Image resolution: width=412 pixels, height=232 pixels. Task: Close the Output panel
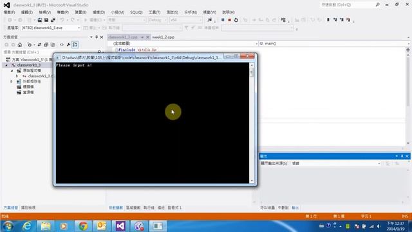tap(407, 156)
